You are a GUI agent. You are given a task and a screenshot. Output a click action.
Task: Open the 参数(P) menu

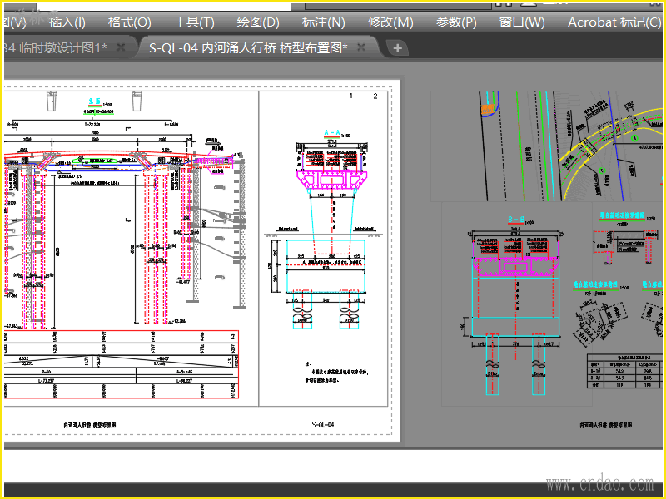[456, 22]
